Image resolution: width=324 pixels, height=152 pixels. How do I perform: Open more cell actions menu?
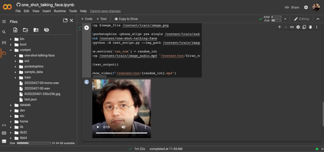click(x=317, y=27)
